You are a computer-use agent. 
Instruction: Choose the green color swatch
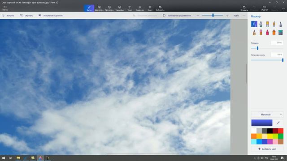click(x=281, y=136)
